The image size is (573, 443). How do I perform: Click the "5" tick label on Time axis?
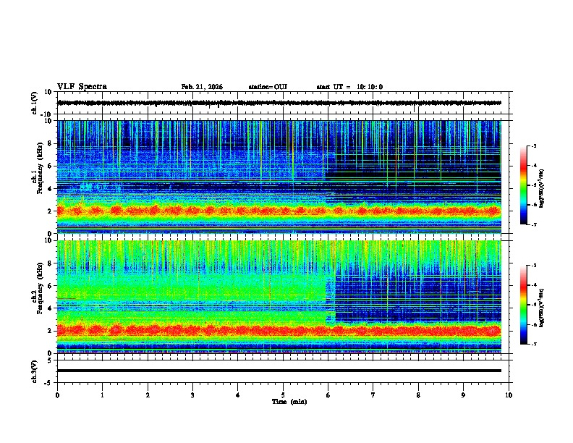[283, 395]
